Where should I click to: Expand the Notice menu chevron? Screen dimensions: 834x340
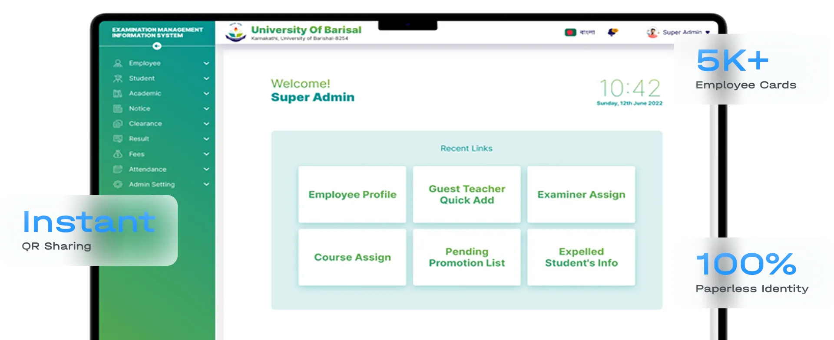click(x=206, y=109)
